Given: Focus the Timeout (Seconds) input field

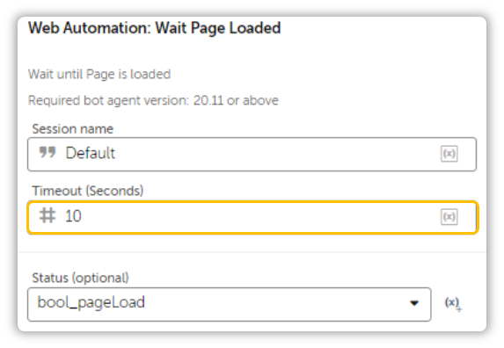Looking at the screenshot, I should pos(253,217).
